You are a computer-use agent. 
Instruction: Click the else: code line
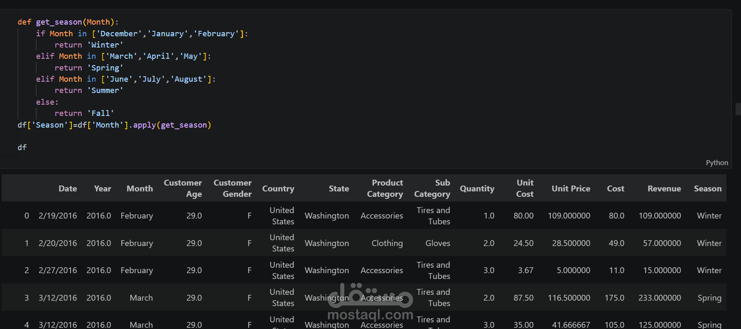47,102
